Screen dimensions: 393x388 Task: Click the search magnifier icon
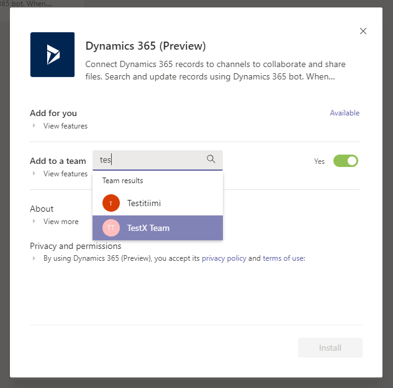pyautogui.click(x=211, y=160)
